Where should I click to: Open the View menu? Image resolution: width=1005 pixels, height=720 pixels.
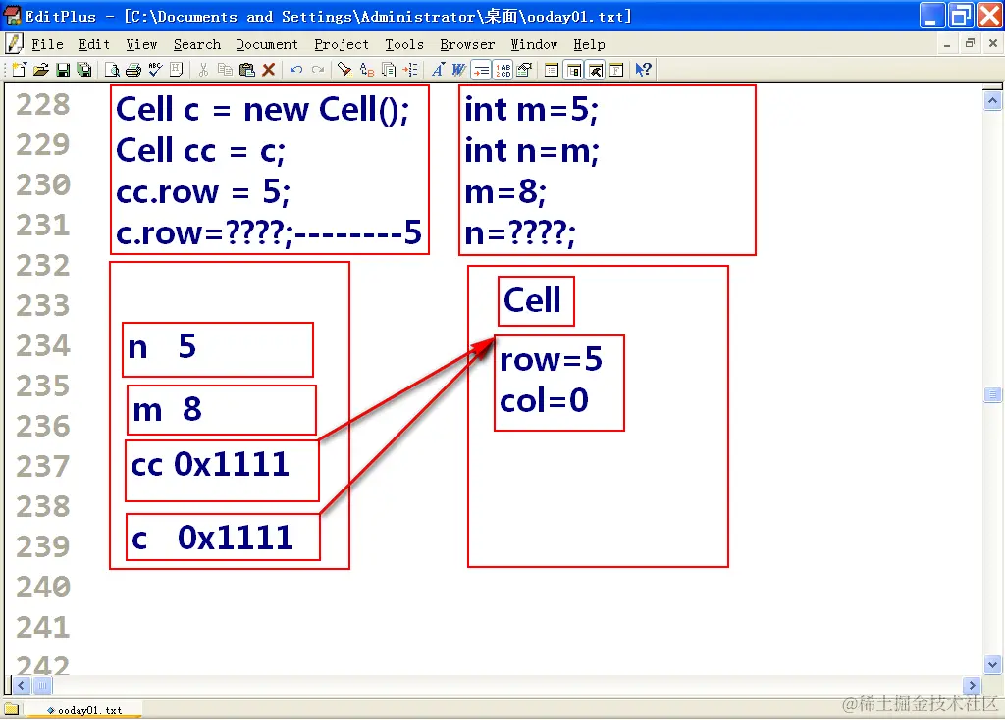point(141,44)
